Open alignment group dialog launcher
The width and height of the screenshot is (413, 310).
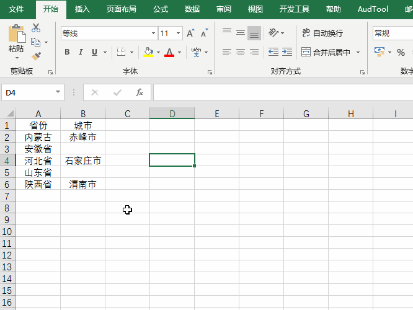[x=362, y=72]
